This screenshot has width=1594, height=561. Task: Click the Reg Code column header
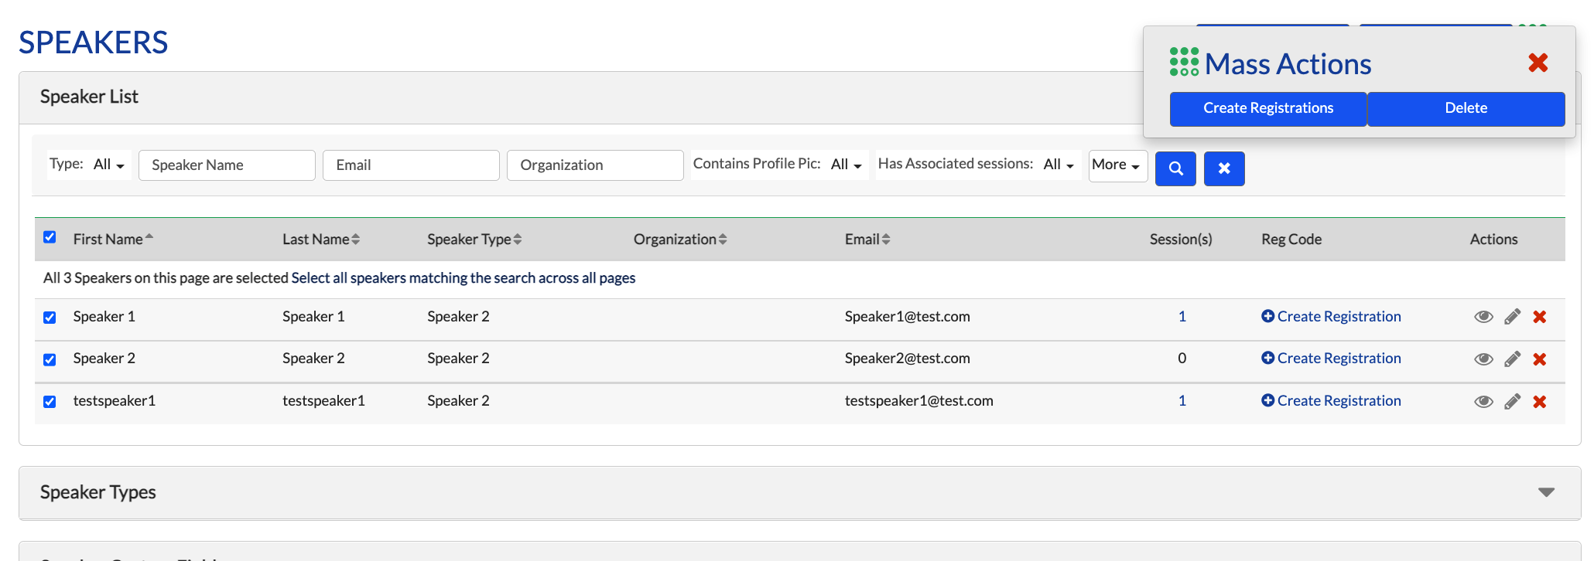[1291, 240]
